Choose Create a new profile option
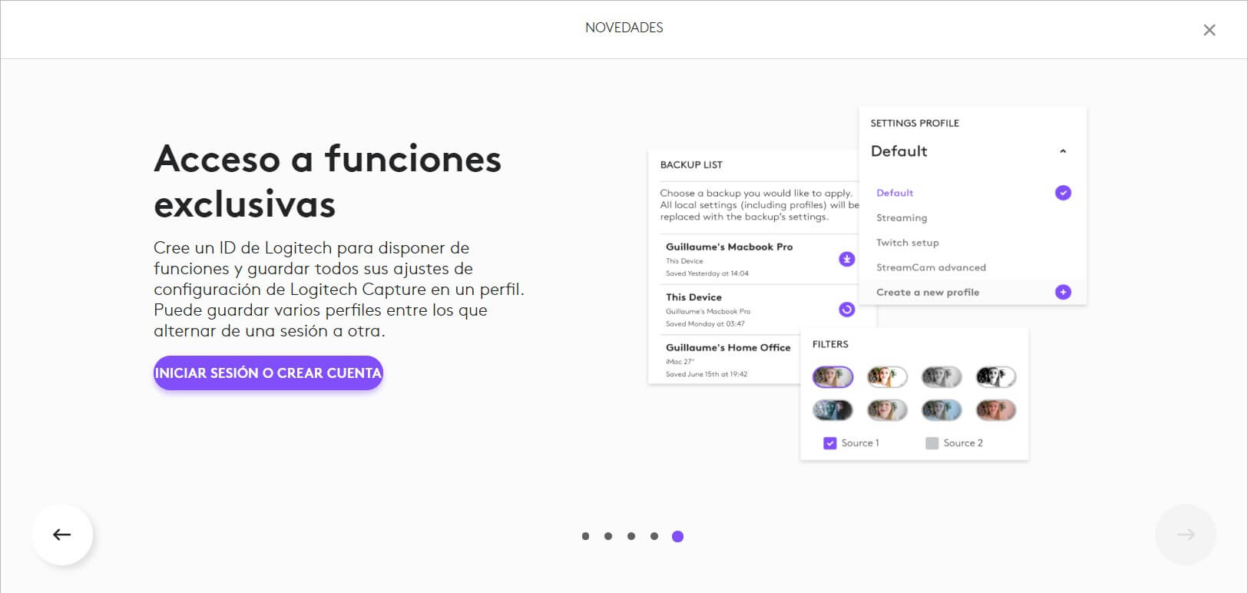 (x=928, y=292)
